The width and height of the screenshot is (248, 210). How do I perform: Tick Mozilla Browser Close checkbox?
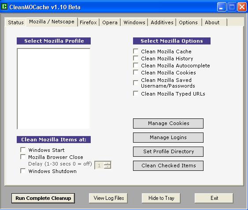pyautogui.click(x=23, y=157)
